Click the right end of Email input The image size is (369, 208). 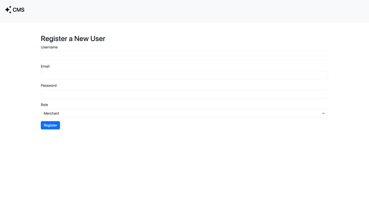click(x=321, y=75)
